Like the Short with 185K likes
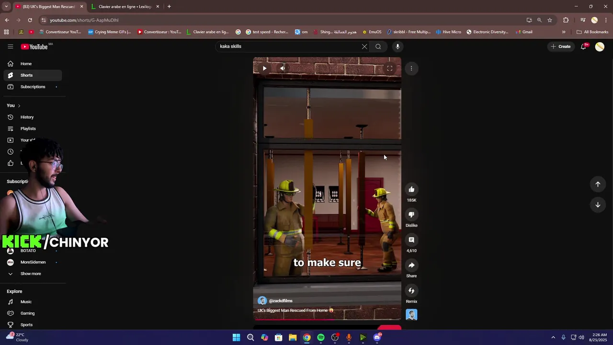The image size is (613, 345). 411,190
